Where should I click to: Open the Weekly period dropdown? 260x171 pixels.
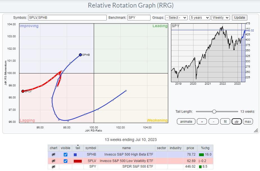coord(220,17)
